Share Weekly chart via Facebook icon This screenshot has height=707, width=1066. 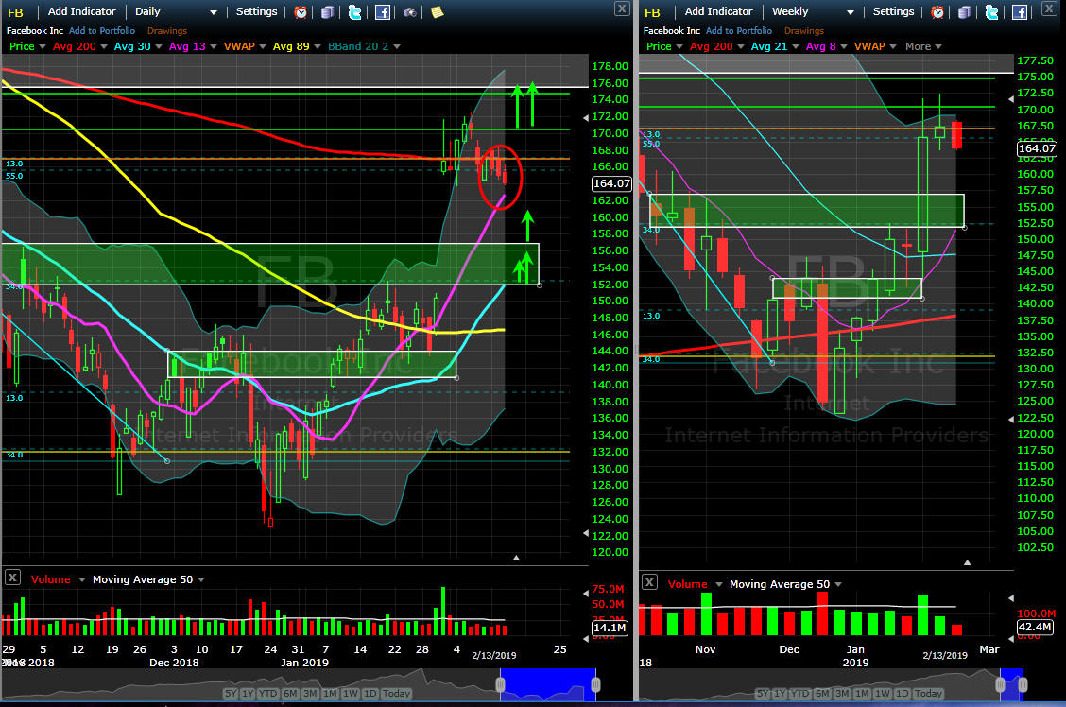[1020, 12]
